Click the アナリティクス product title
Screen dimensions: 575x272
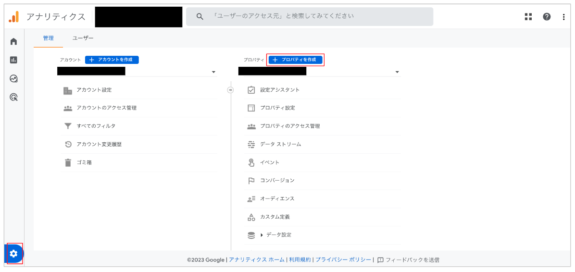(x=56, y=17)
